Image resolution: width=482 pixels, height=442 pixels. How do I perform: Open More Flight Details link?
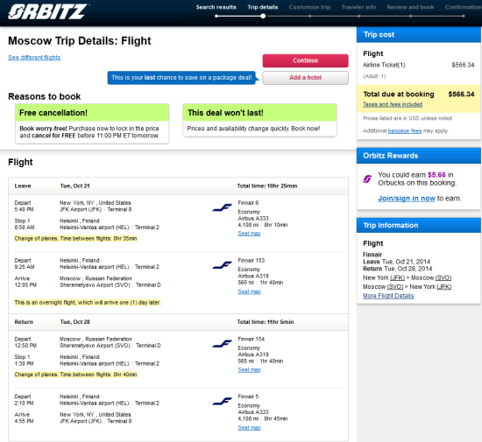tap(388, 296)
